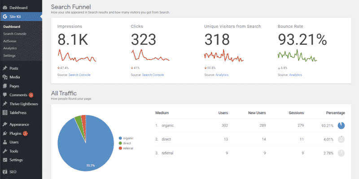359x179 pixels.
Task: Click the orange Comments notification badge
Action: 31,95
